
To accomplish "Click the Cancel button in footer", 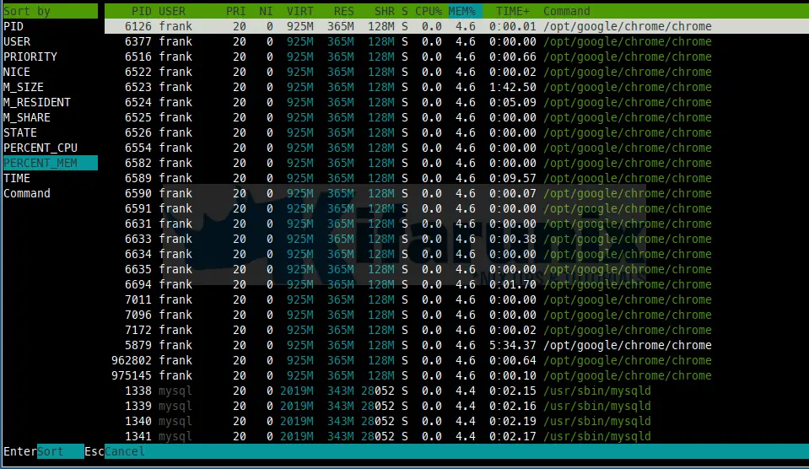I will 124,451.
